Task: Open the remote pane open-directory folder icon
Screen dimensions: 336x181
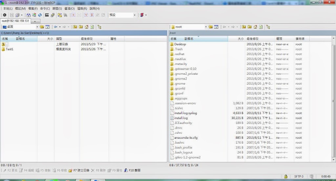Action: (x=211, y=27)
